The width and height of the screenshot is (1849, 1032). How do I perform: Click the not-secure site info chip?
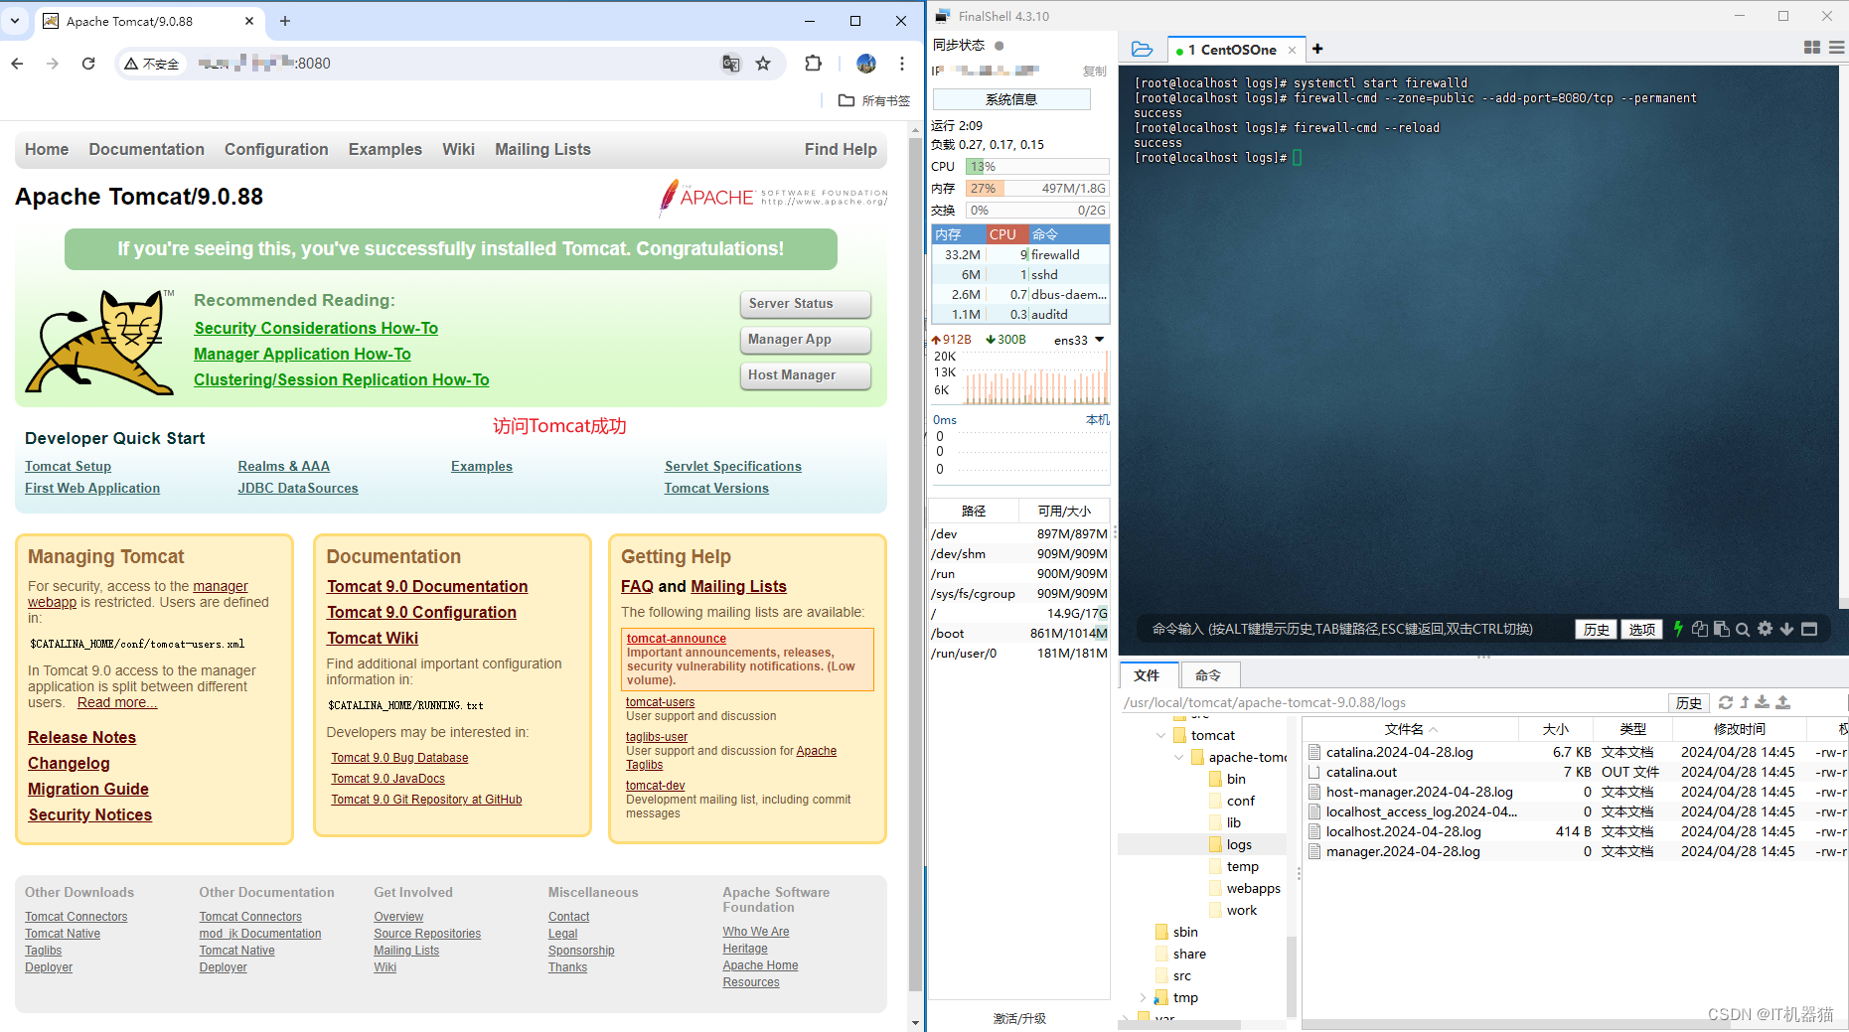click(152, 64)
